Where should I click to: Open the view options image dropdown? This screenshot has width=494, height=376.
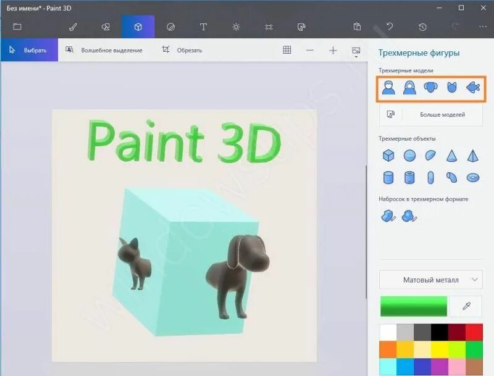[x=356, y=52]
